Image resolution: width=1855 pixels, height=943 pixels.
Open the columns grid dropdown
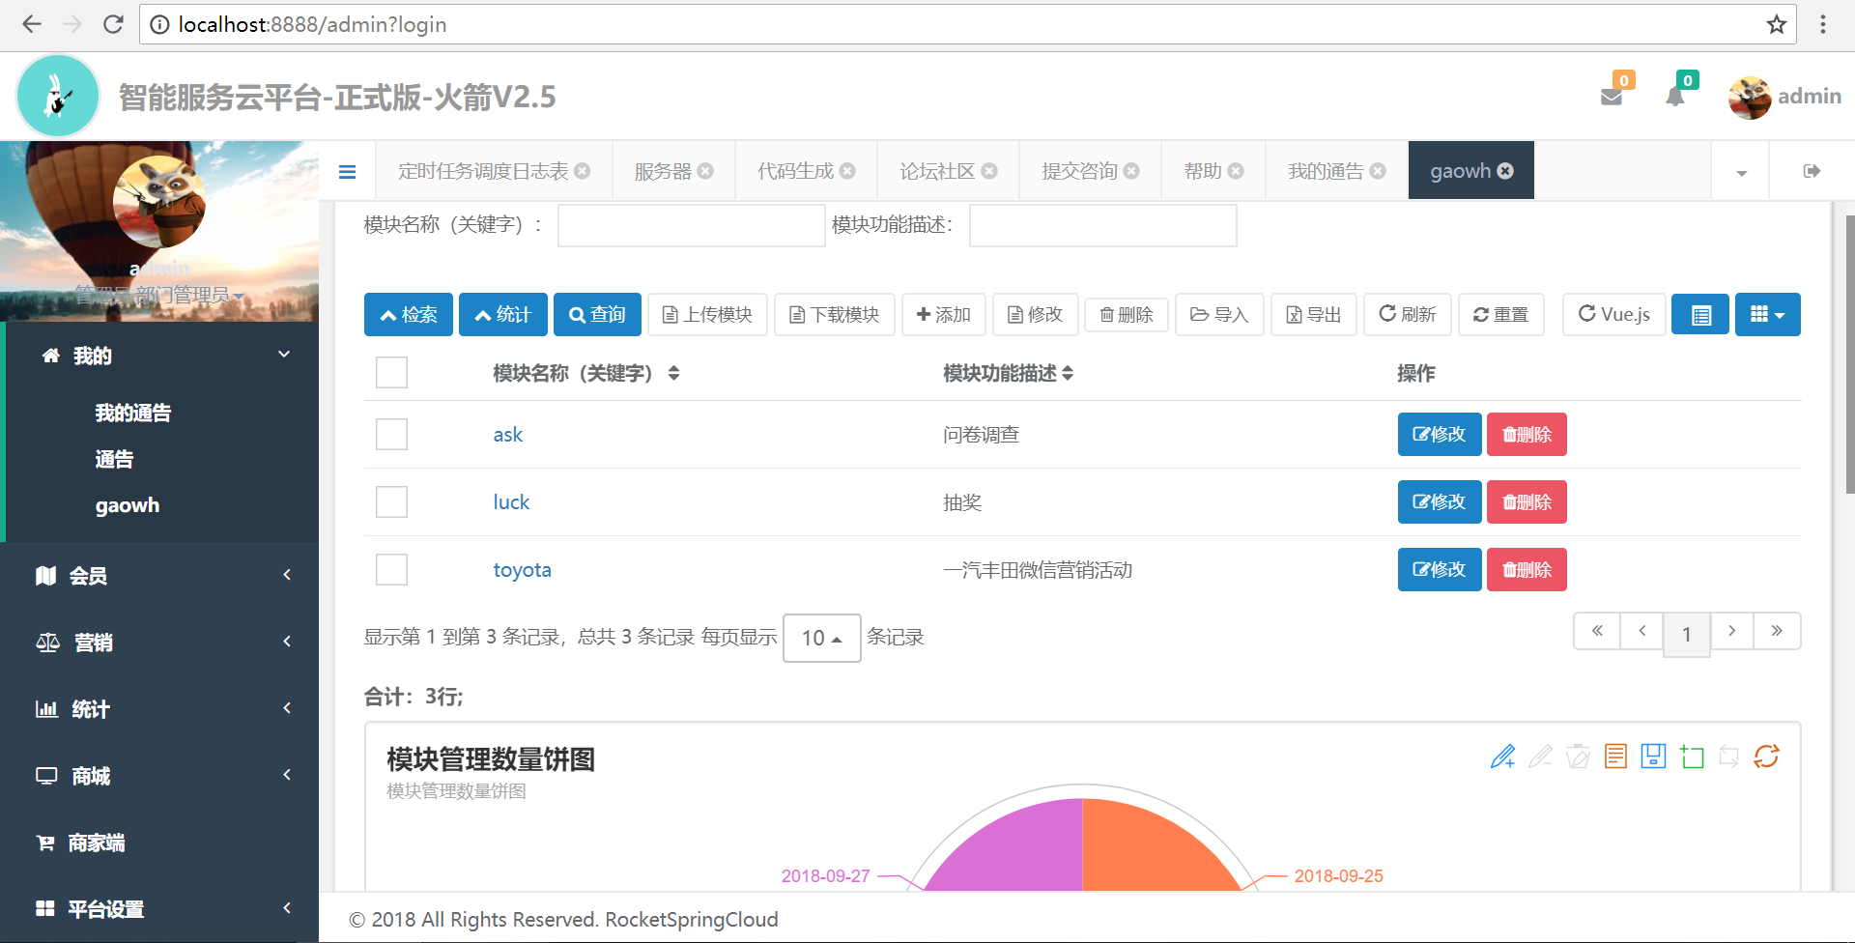click(1768, 315)
